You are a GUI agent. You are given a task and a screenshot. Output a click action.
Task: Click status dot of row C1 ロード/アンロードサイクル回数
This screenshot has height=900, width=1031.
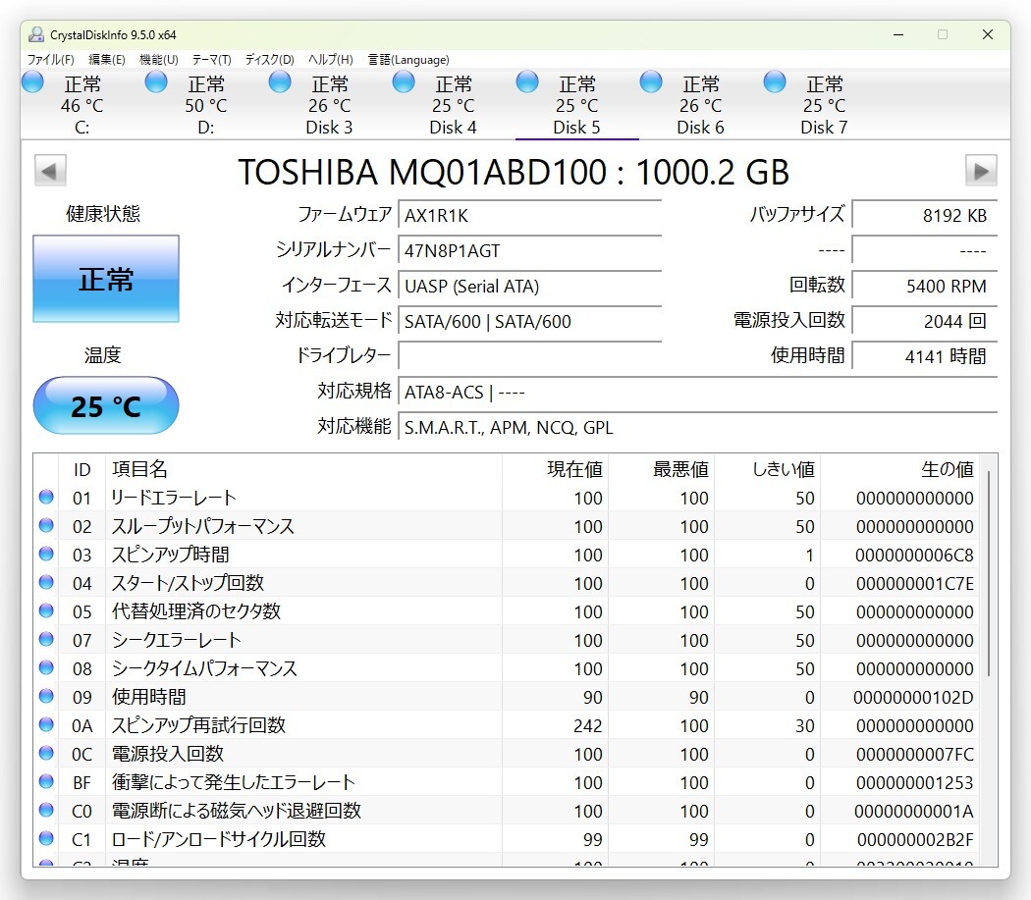point(46,837)
